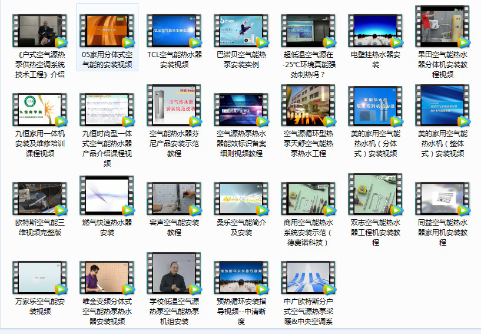Select the 空气能热水器芬尼产品安装示范教程 thumbnail

[174, 105]
